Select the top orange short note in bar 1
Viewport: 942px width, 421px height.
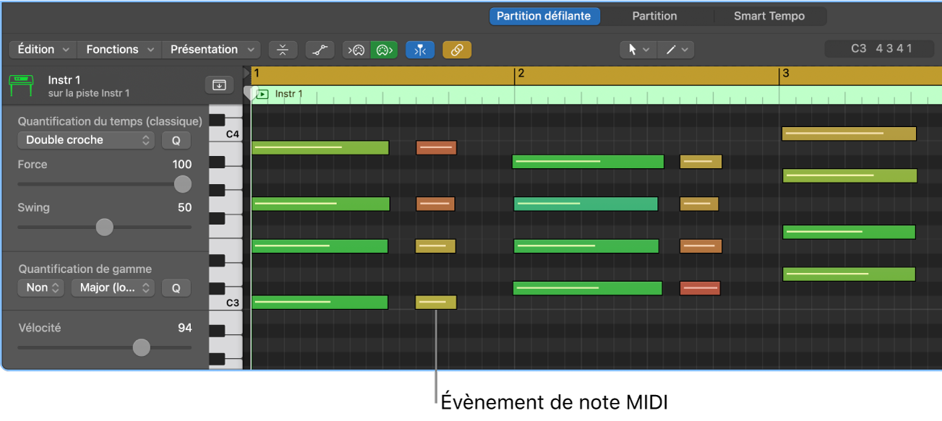click(x=436, y=148)
